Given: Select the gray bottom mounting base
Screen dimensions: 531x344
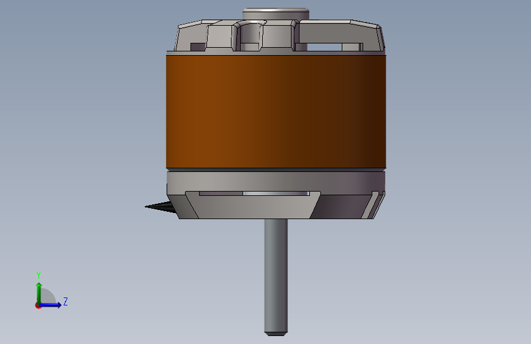Looking at the screenshot, I should [276, 195].
